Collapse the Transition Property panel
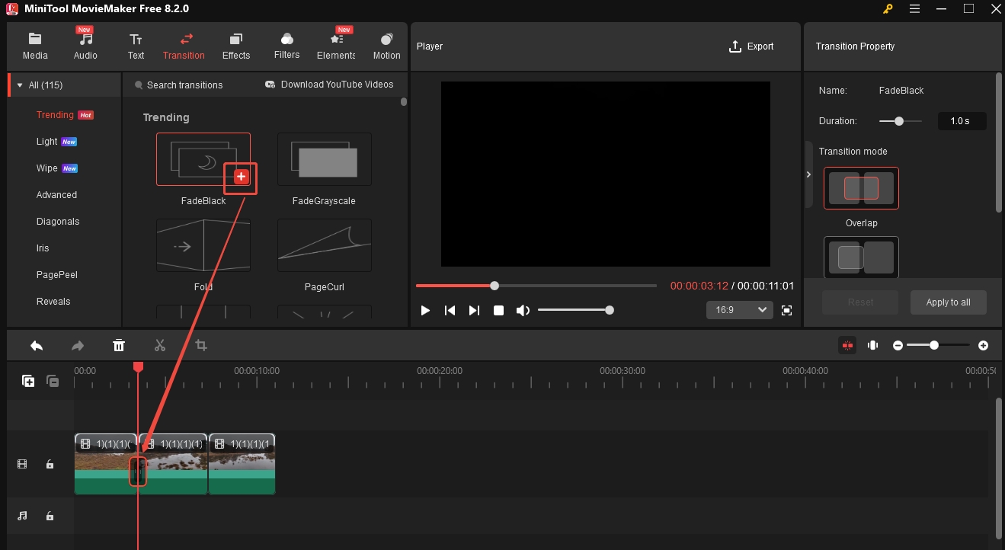The height and width of the screenshot is (550, 1005). click(x=808, y=174)
